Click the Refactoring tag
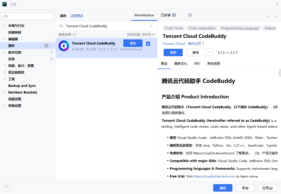Viewport: 281px width, 194px height. click(x=269, y=28)
